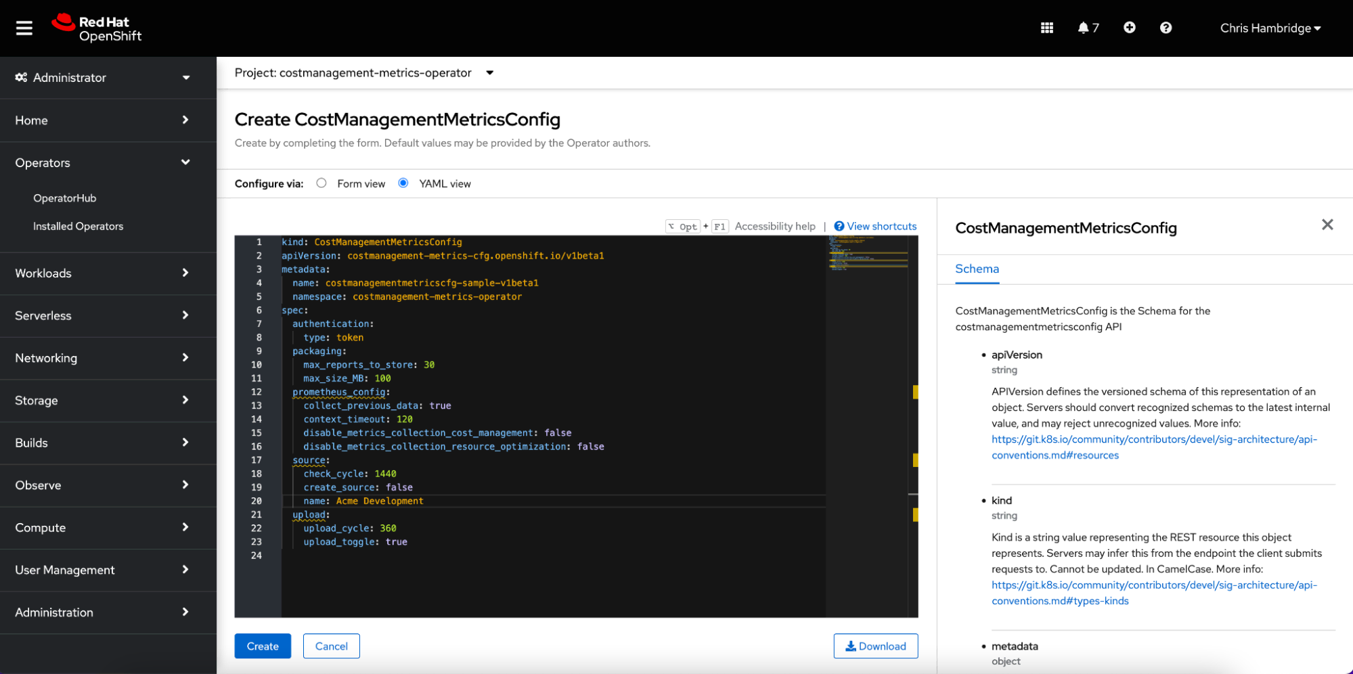Open the hamburger navigation menu

(x=24, y=28)
